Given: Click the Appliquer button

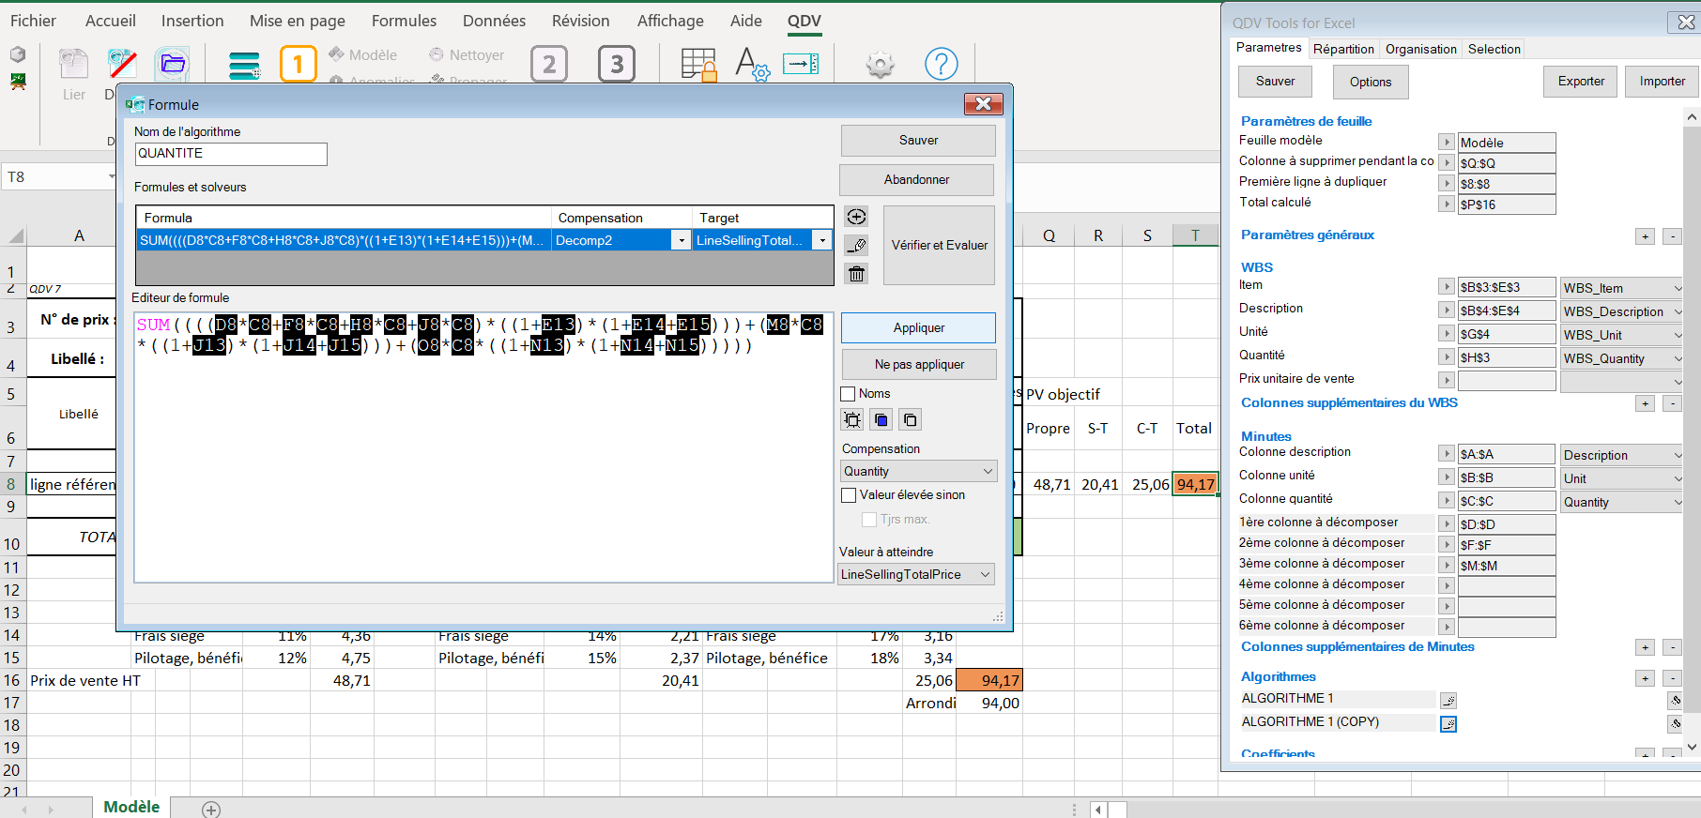Looking at the screenshot, I should coord(918,328).
